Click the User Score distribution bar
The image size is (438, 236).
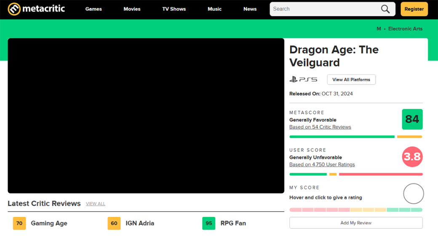coord(356,174)
